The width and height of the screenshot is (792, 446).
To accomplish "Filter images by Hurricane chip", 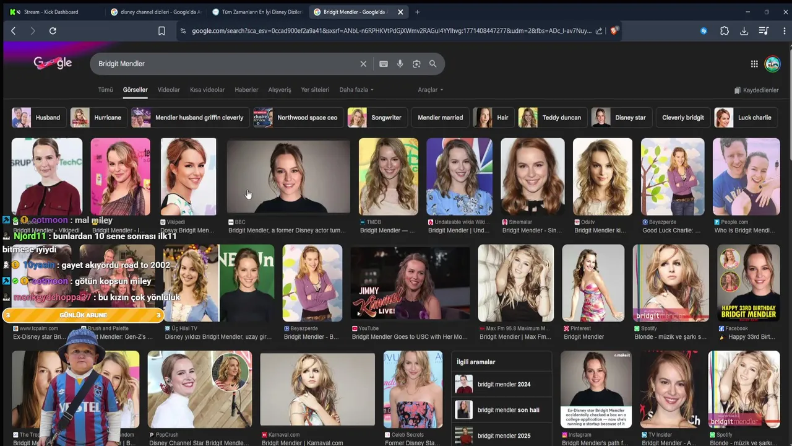I will [x=99, y=118].
